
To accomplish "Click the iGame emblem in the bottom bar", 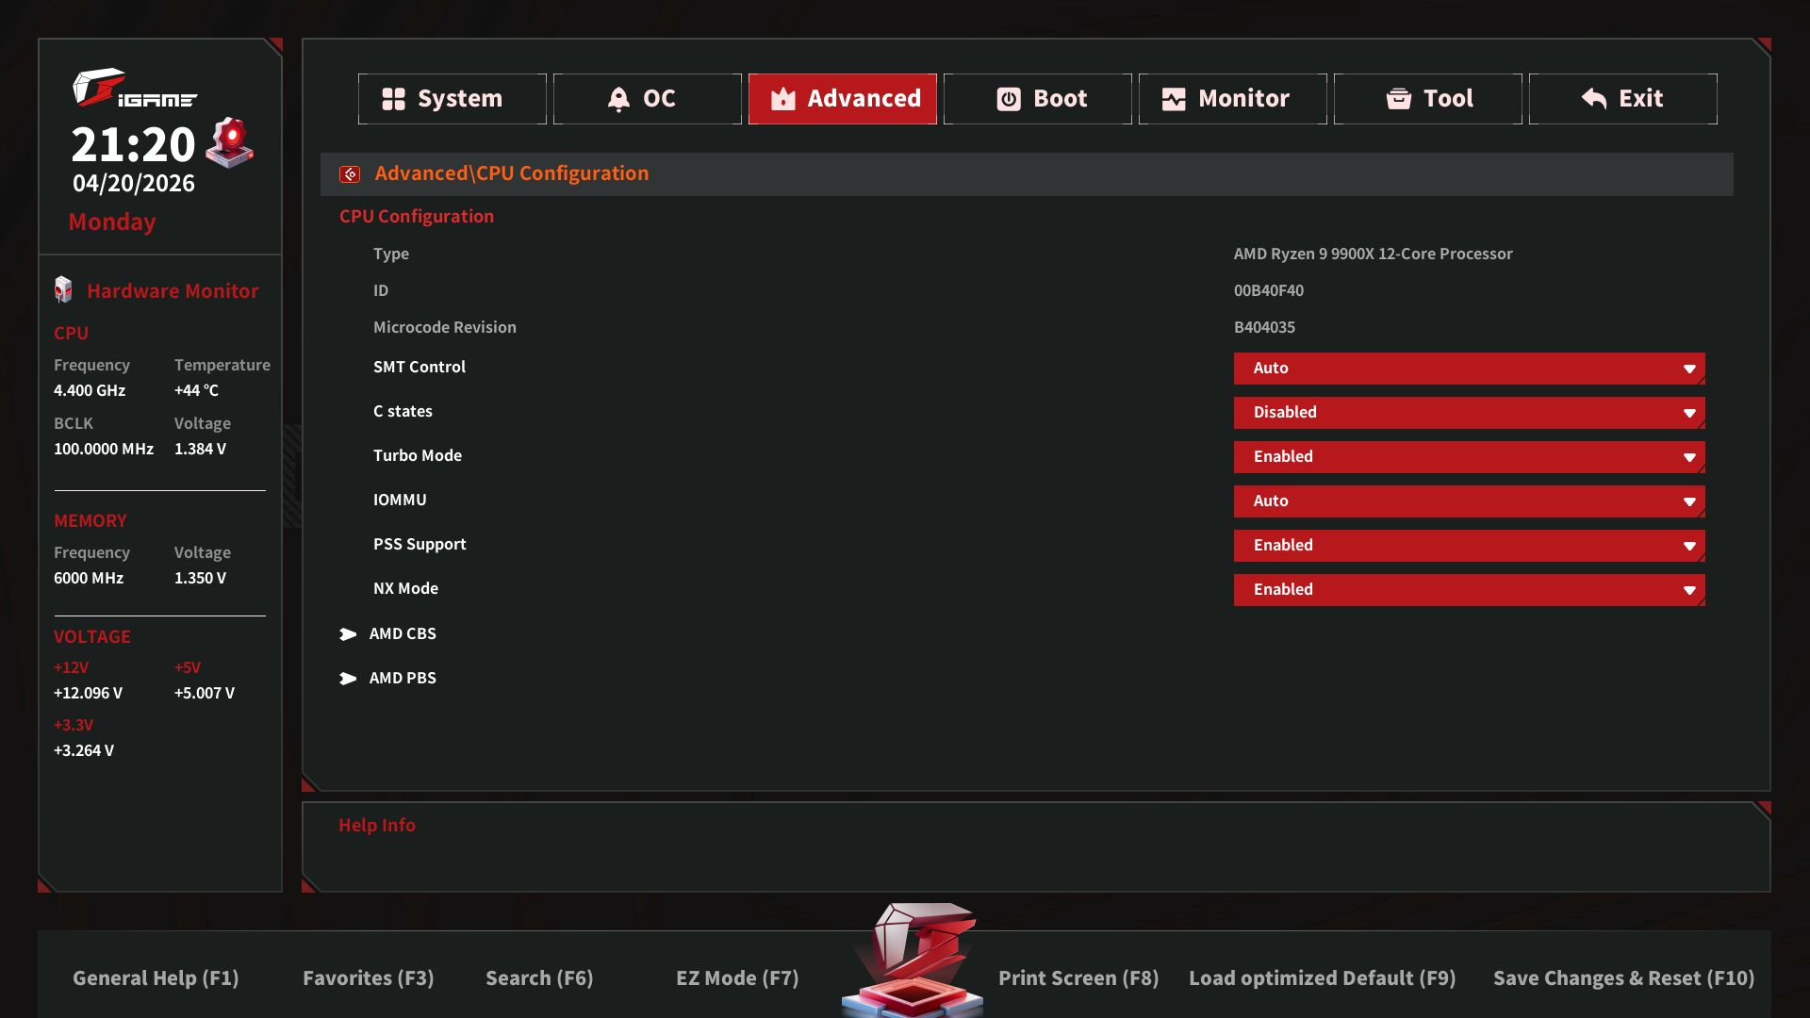I will click(x=913, y=960).
